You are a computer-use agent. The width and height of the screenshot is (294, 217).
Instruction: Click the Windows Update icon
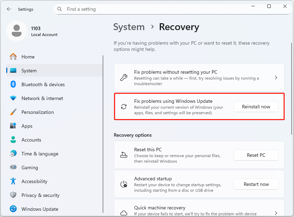pyautogui.click(x=13, y=209)
